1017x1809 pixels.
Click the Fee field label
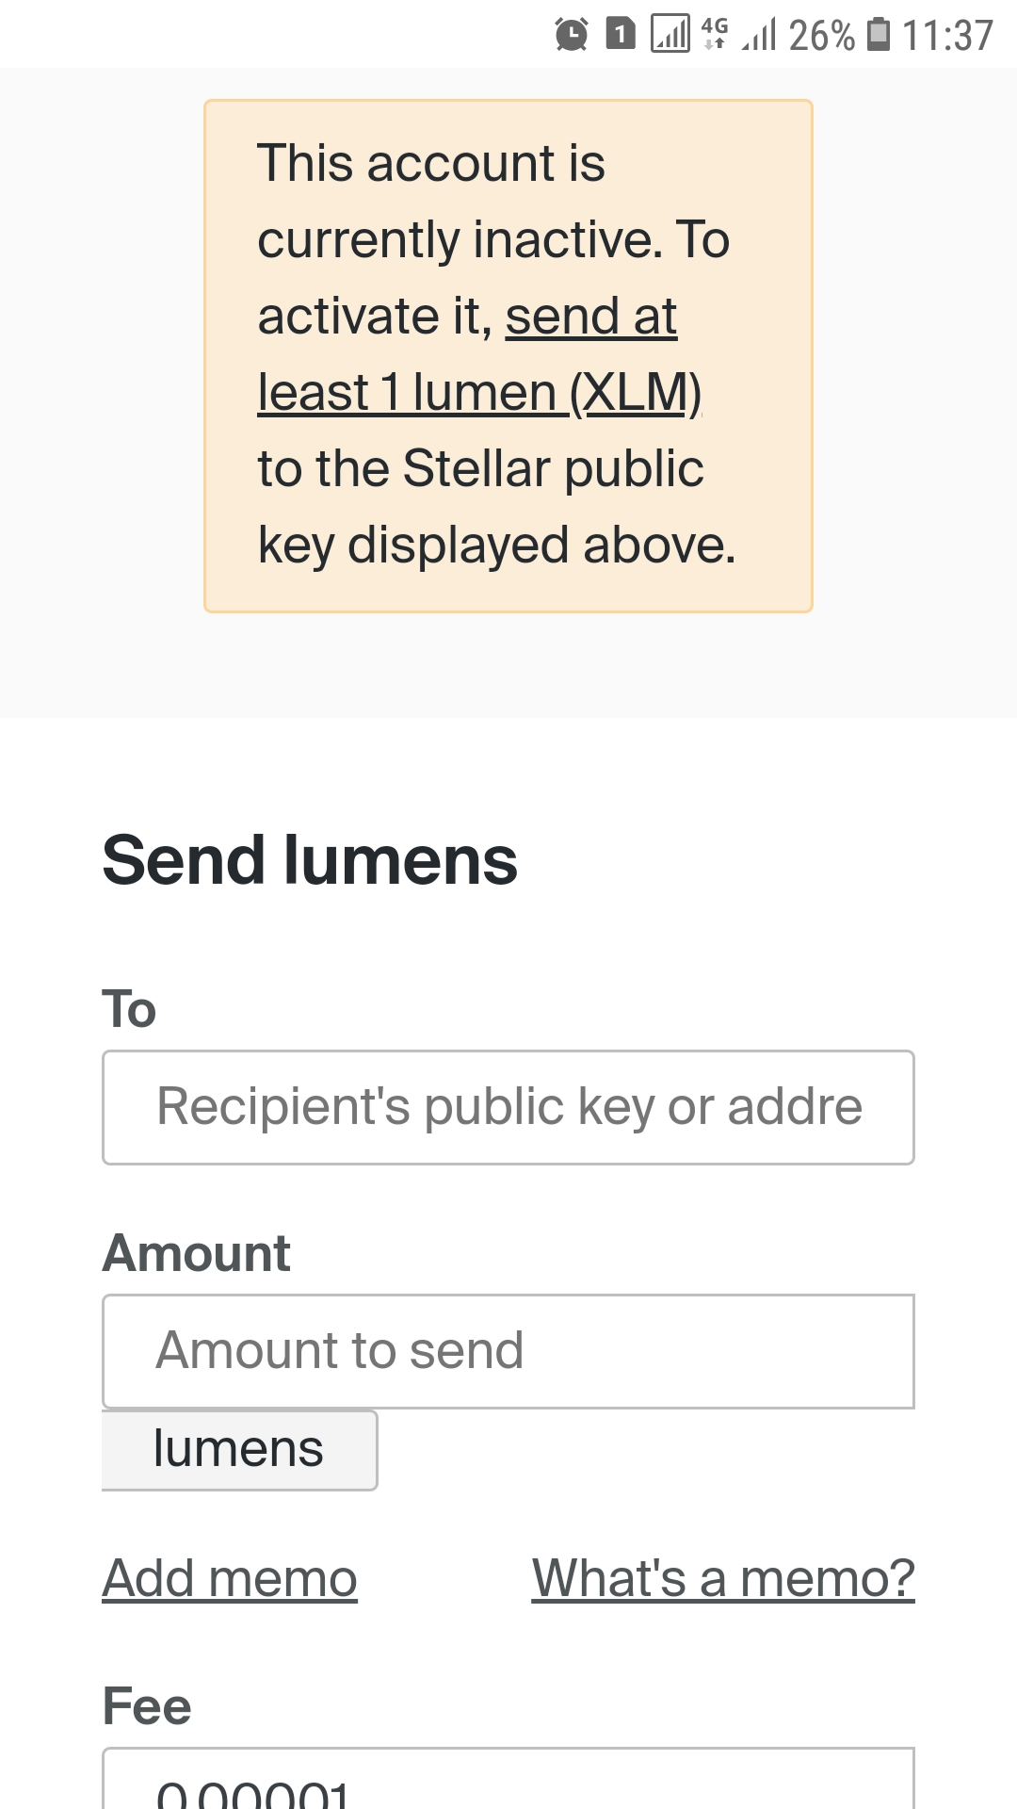147,1706
